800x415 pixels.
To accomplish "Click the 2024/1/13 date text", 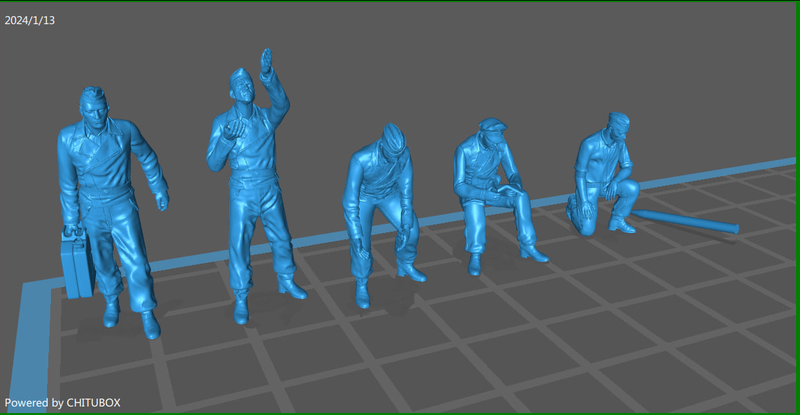I will click(29, 20).
